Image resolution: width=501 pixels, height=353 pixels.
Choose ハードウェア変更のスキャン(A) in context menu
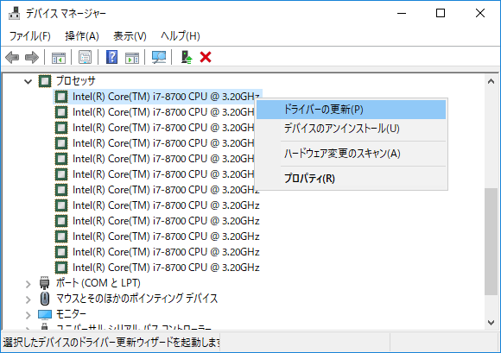click(x=352, y=154)
